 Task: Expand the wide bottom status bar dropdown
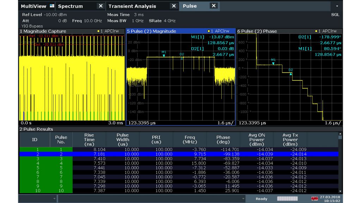tap(243, 199)
